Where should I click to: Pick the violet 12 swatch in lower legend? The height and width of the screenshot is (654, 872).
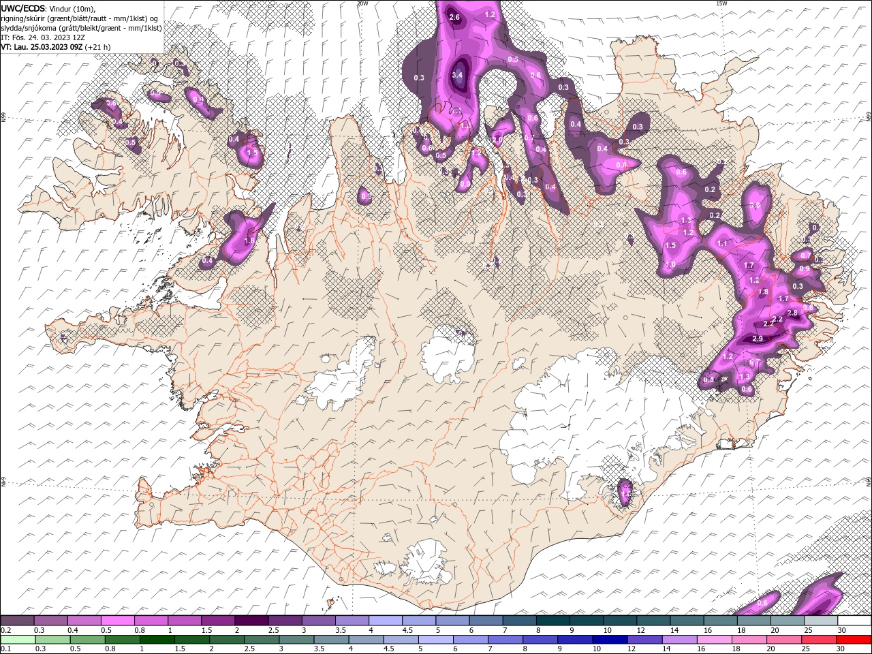[645, 640]
